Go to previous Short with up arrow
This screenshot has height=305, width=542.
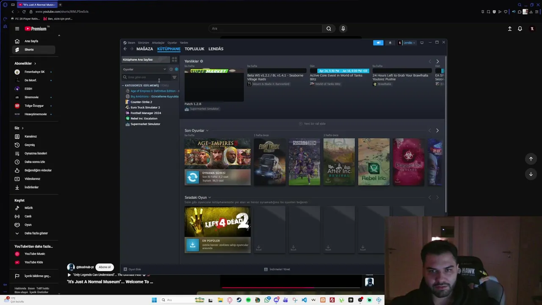pos(531,159)
